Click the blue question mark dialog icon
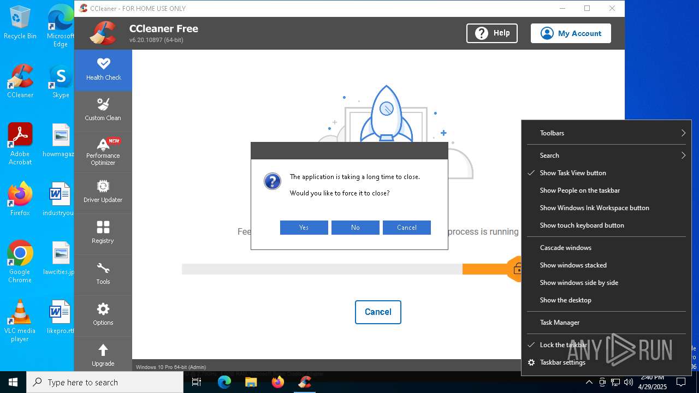This screenshot has height=393, width=699. coord(272,181)
